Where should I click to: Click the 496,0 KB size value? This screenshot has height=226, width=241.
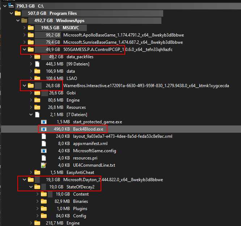click(x=62, y=129)
